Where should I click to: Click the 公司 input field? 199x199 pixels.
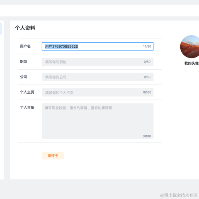97,77
